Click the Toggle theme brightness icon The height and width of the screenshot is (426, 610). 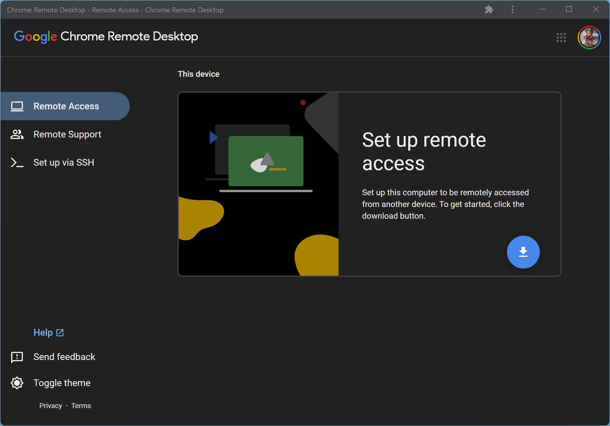click(x=17, y=383)
